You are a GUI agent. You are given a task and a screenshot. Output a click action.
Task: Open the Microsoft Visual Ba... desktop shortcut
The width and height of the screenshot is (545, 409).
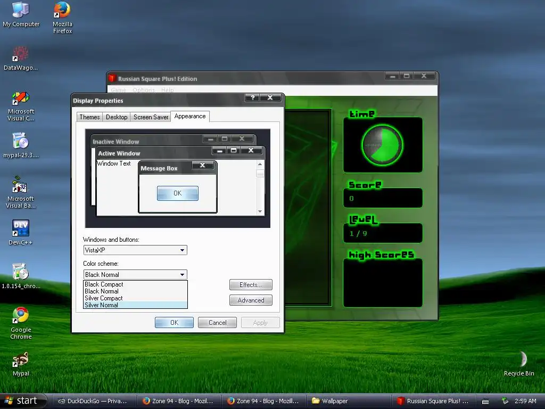point(21,192)
